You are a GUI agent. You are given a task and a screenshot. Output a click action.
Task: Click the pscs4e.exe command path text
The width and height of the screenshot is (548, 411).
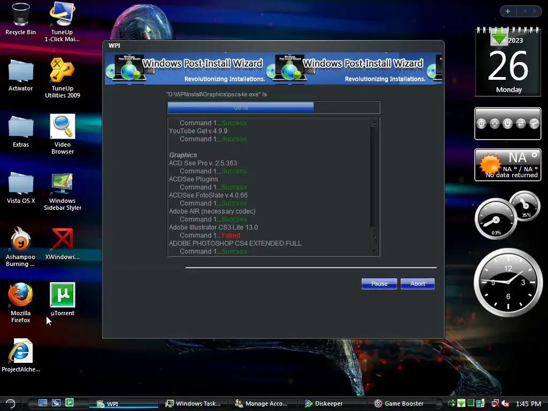[x=217, y=94]
